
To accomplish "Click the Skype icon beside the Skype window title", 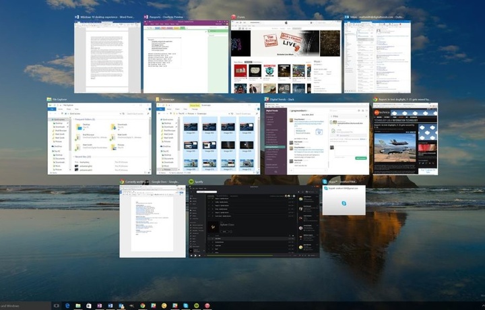I will click(325, 181).
